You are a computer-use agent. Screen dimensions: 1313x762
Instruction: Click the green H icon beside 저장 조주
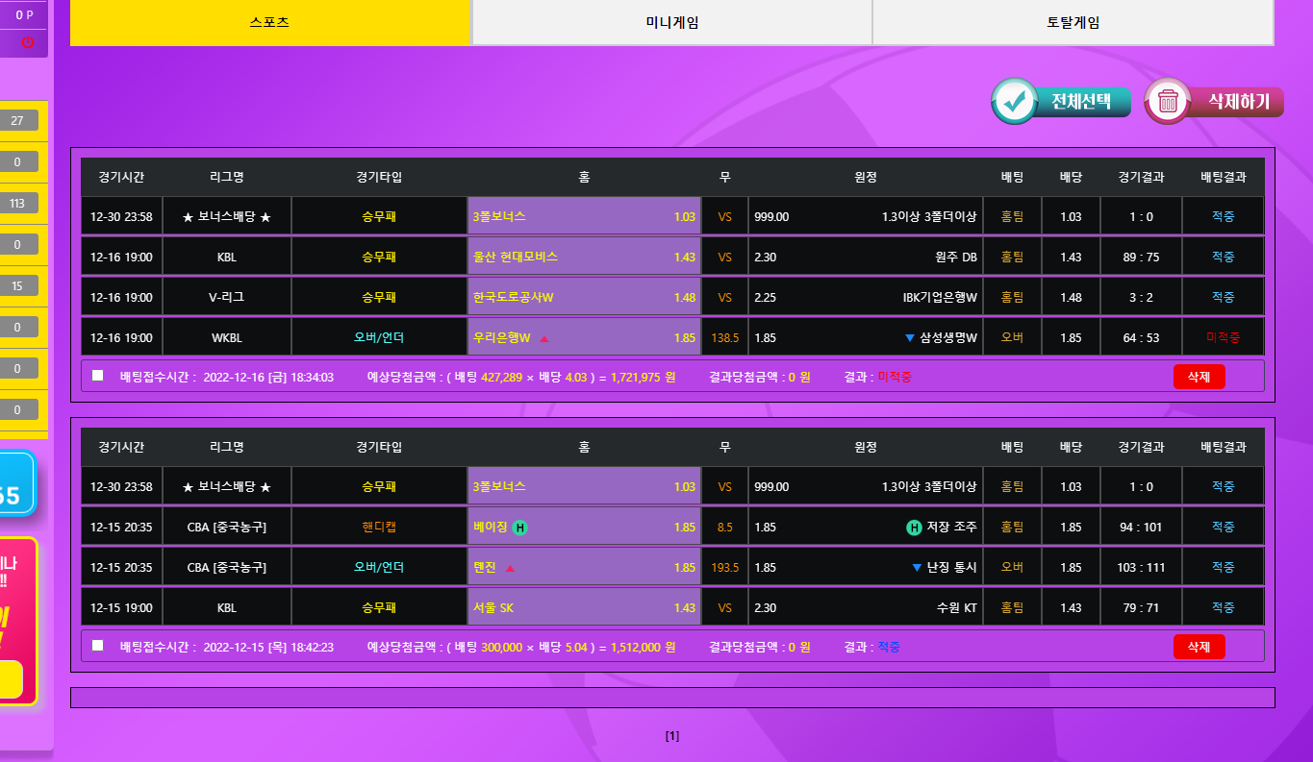(914, 528)
